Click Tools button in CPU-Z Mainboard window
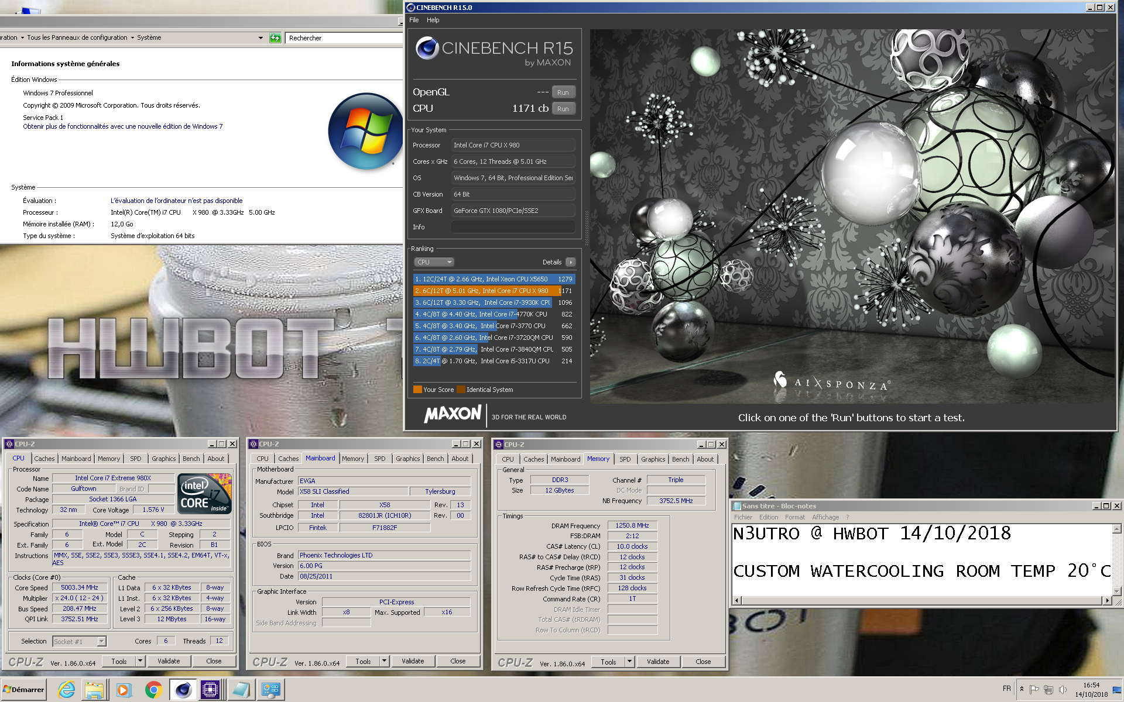 click(363, 661)
